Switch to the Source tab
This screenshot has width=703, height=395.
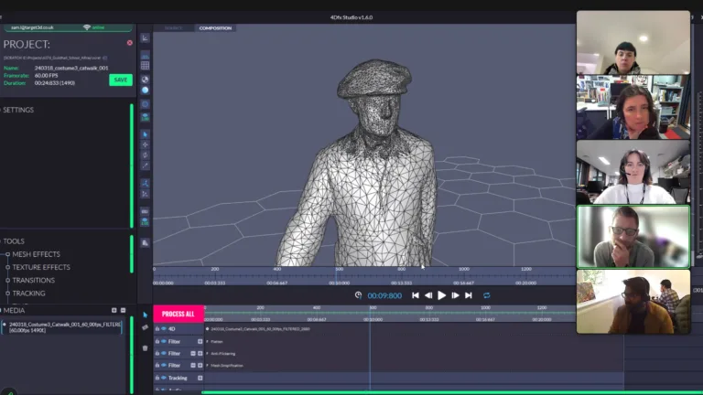tap(174, 28)
